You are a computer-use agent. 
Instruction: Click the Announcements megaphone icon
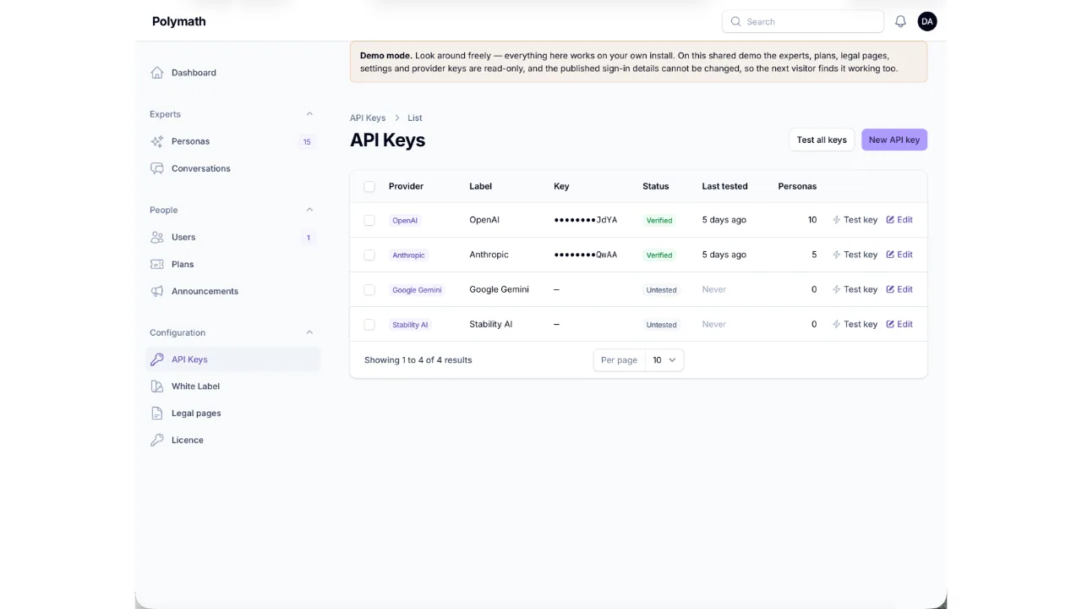click(157, 291)
